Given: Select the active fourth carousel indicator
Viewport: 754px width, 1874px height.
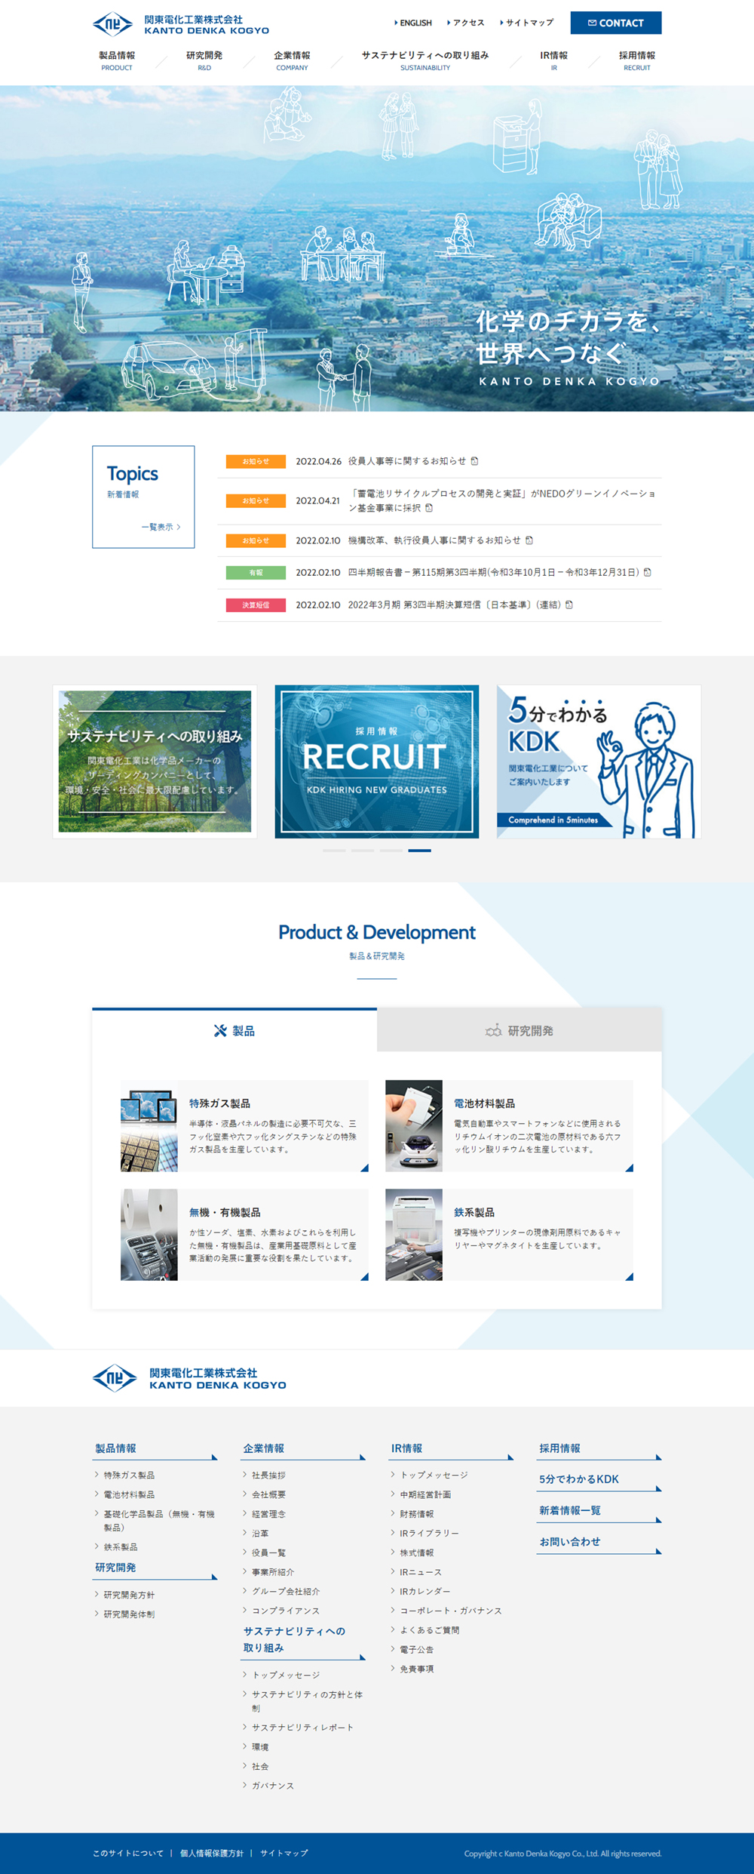Looking at the screenshot, I should tap(420, 851).
